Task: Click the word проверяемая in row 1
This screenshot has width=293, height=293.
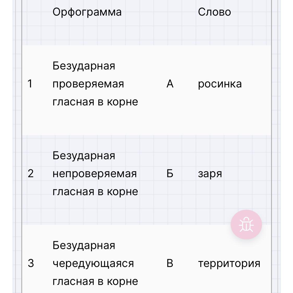Action: coord(88,84)
